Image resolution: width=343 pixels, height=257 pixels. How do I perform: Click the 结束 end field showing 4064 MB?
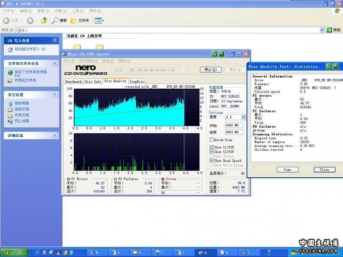tap(234, 132)
